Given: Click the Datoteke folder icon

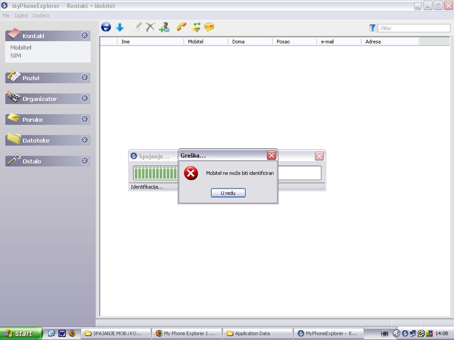Looking at the screenshot, I should (14, 138).
